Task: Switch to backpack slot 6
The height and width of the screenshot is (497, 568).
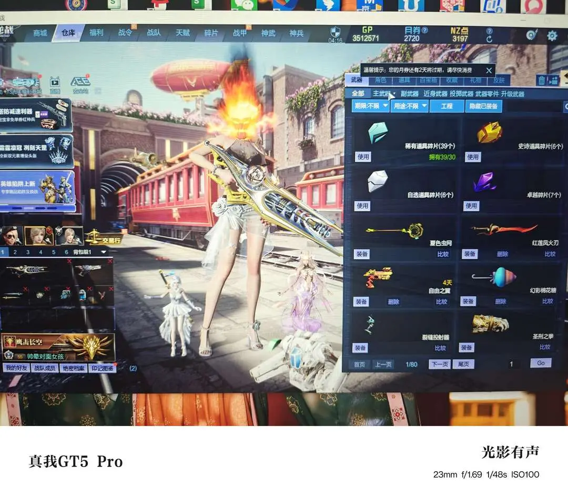Action: [x=66, y=252]
